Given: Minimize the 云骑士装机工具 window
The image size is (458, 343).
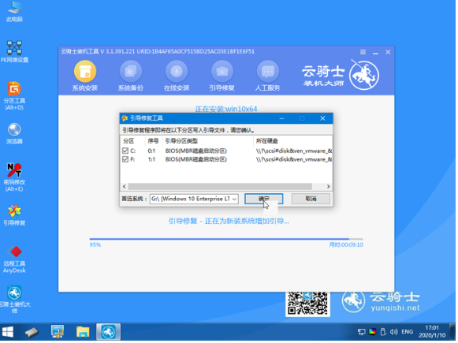Looking at the screenshot, I should 376,53.
